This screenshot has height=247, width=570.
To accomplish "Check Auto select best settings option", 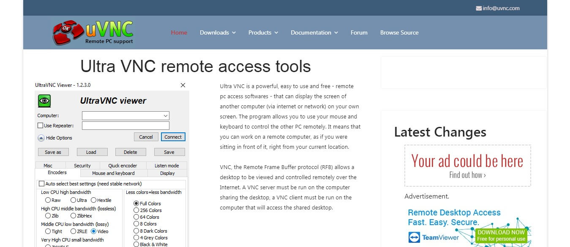I will 41,184.
